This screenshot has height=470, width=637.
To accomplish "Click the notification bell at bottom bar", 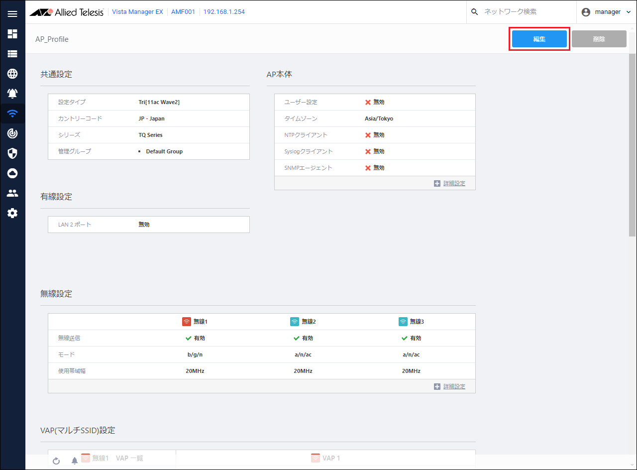I will pos(75,461).
